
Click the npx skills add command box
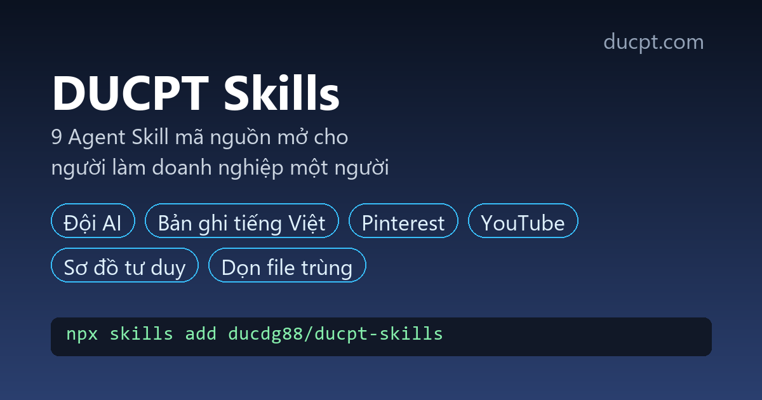pos(381,337)
